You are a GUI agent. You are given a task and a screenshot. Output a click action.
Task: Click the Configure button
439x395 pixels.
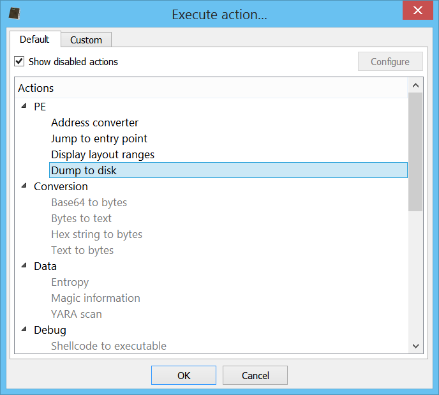391,61
